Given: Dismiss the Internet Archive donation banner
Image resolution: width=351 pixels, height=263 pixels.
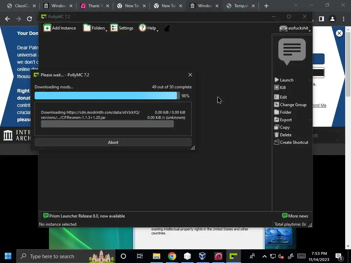Looking at the screenshot, I should click(x=339, y=33).
